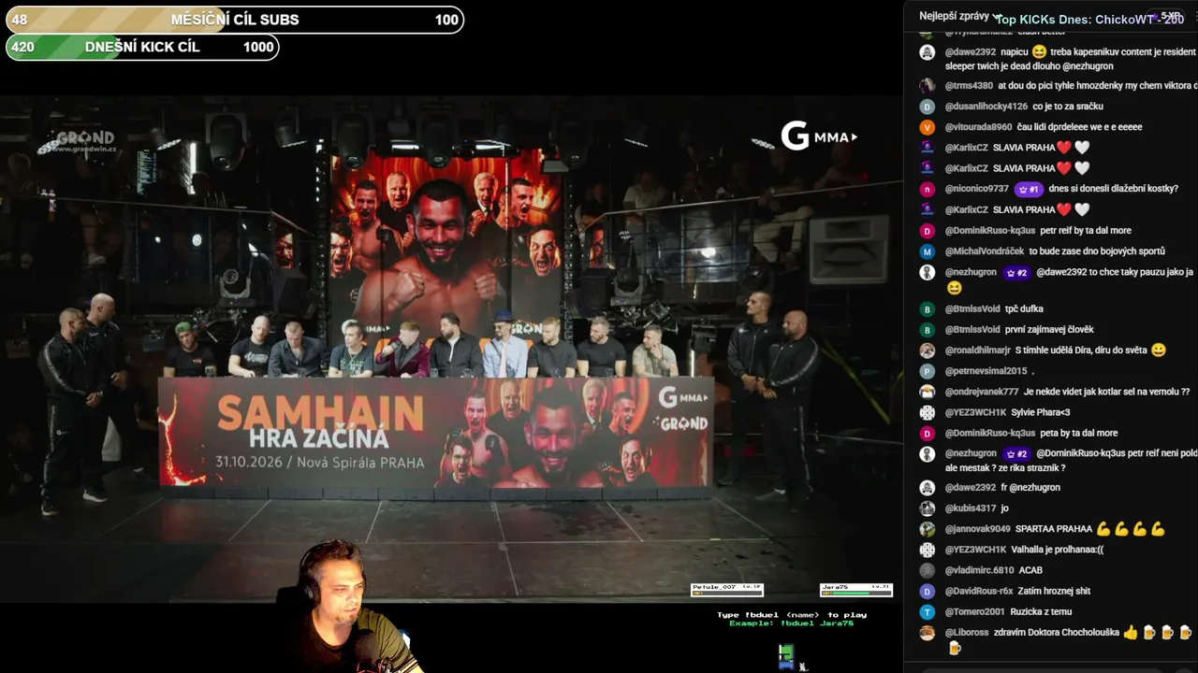Click the avatar beside "Valhalla je prolhanaa:(("
This screenshot has height=673, width=1198.
928,550
